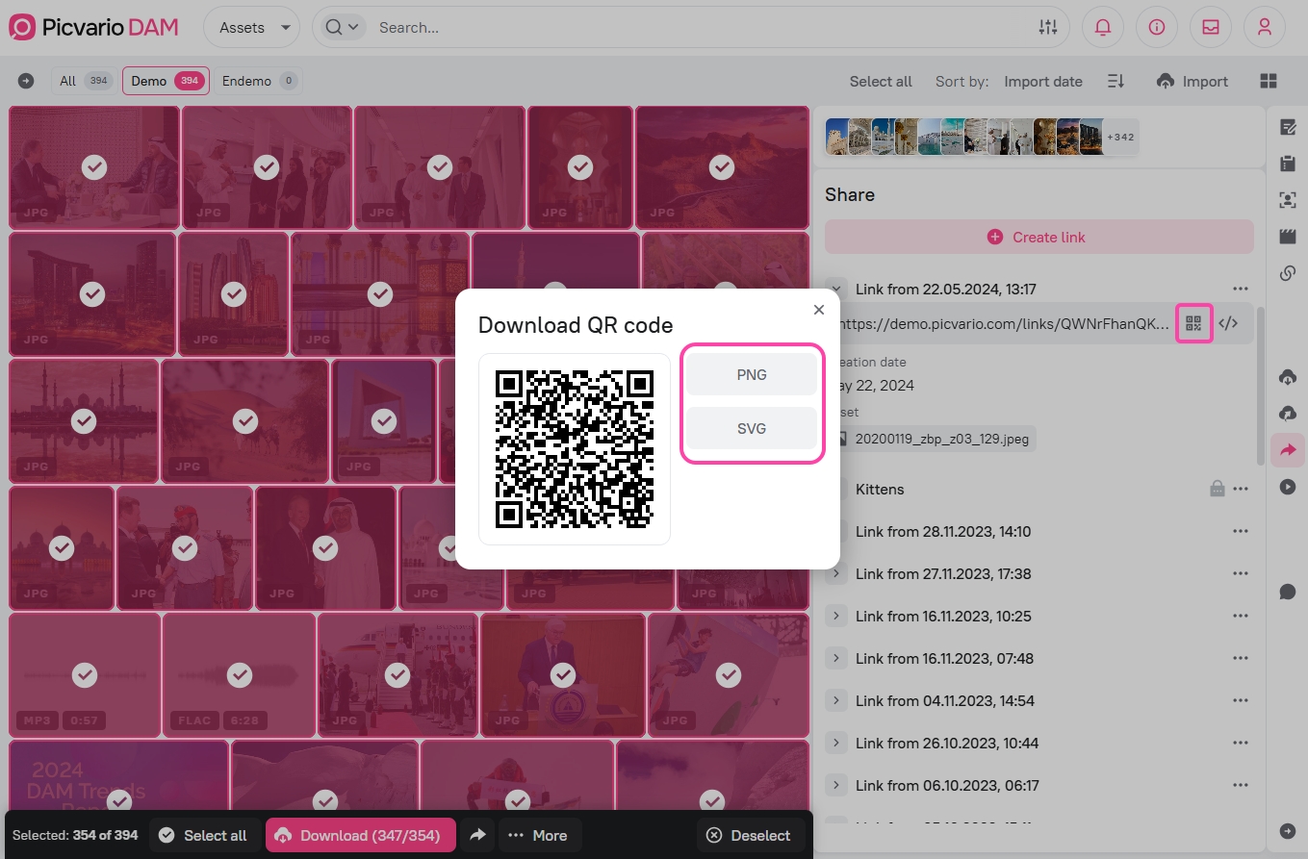Uncheck the mosque reflection asset in third row
The image size is (1308, 859).
point(84,420)
